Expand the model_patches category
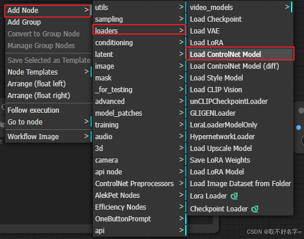The width and height of the screenshot is (304, 239). point(140,113)
